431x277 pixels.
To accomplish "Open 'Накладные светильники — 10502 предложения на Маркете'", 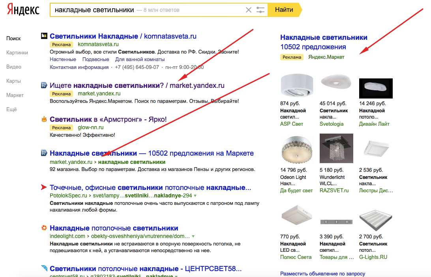I will pos(152,153).
